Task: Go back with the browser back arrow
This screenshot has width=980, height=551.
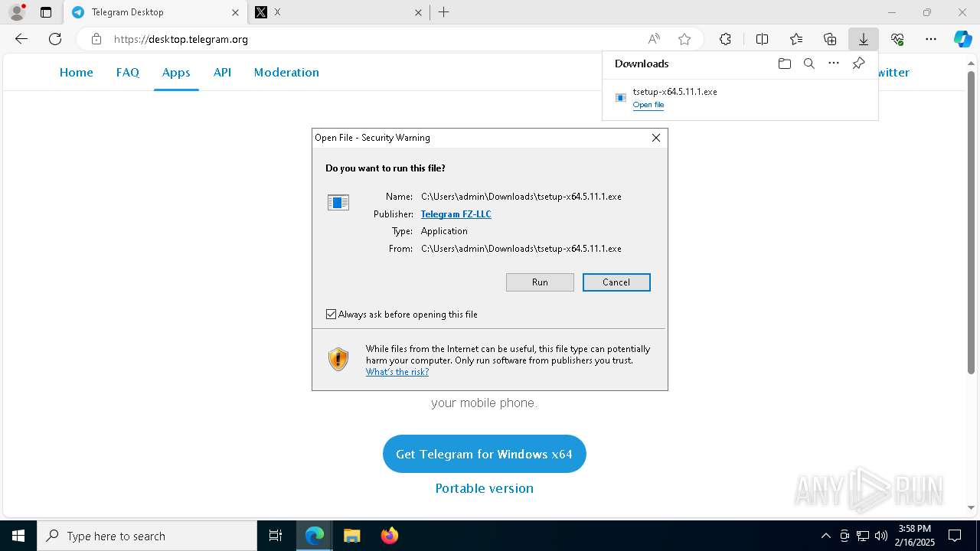Action: point(21,39)
